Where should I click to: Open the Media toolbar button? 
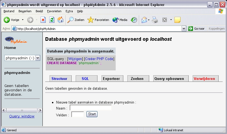click(x=120, y=20)
